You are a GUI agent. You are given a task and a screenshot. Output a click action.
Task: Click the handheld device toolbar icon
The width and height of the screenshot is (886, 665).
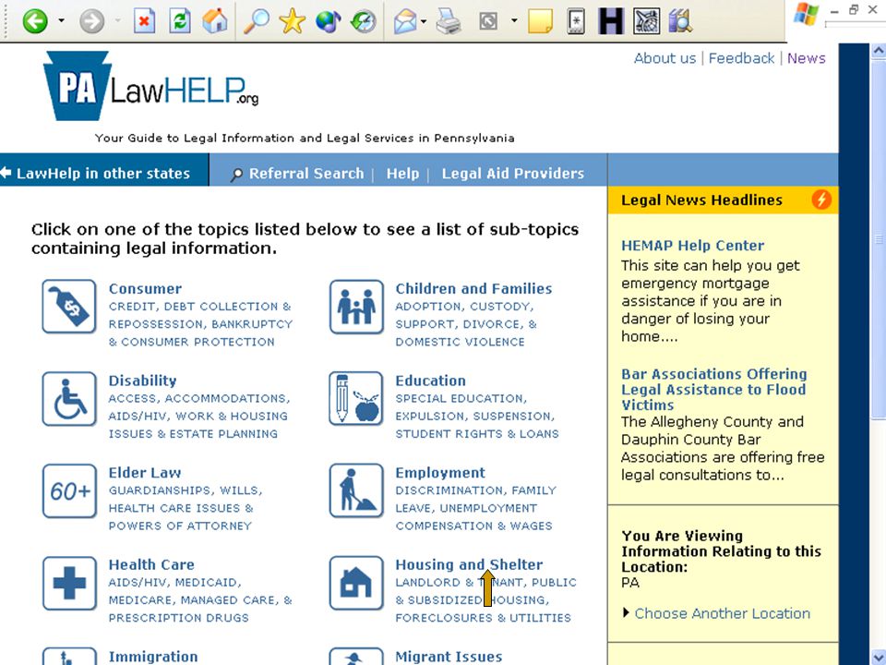[x=576, y=21]
